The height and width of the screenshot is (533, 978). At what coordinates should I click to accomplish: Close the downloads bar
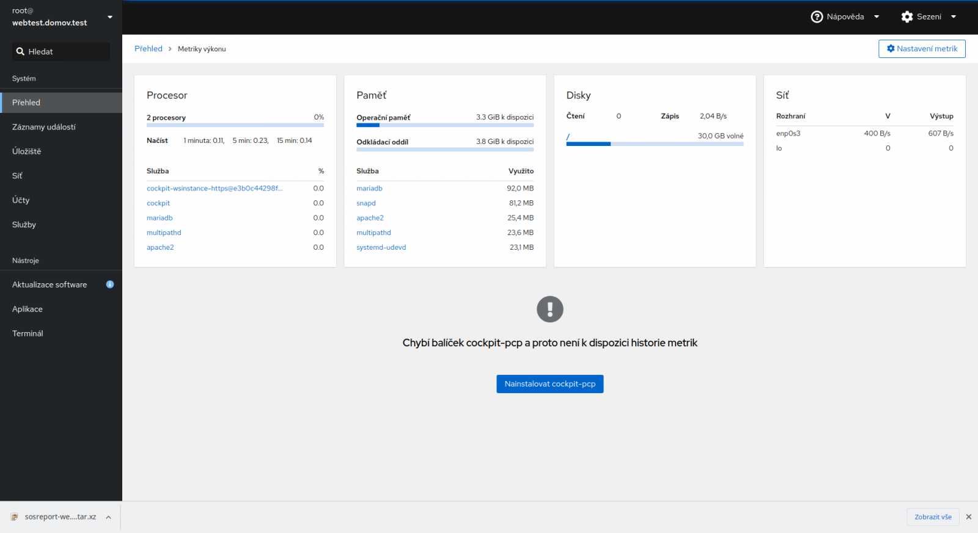(968, 517)
